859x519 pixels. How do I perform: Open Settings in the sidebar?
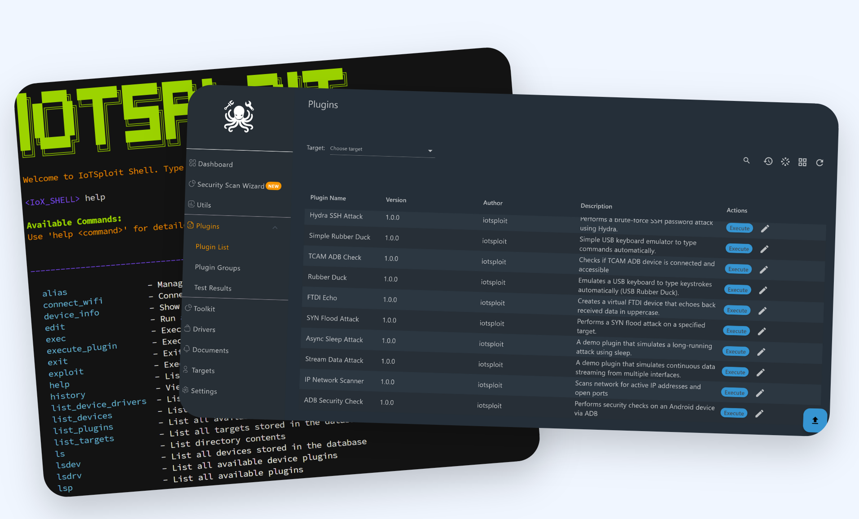click(x=199, y=391)
